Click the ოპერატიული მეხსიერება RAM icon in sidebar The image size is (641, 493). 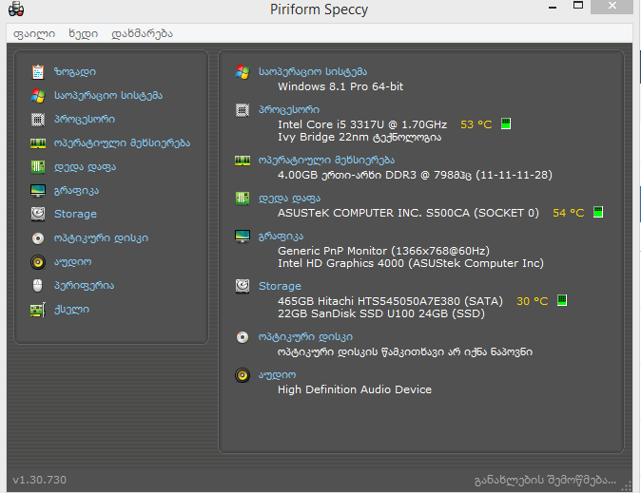pos(38,143)
